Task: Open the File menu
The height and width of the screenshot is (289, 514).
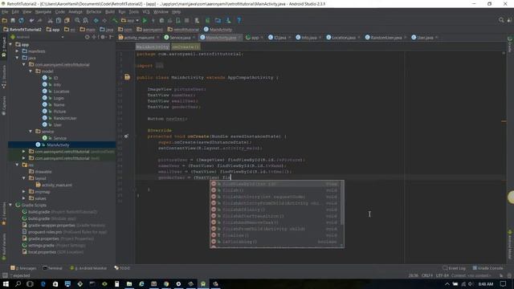Action: tap(5, 12)
